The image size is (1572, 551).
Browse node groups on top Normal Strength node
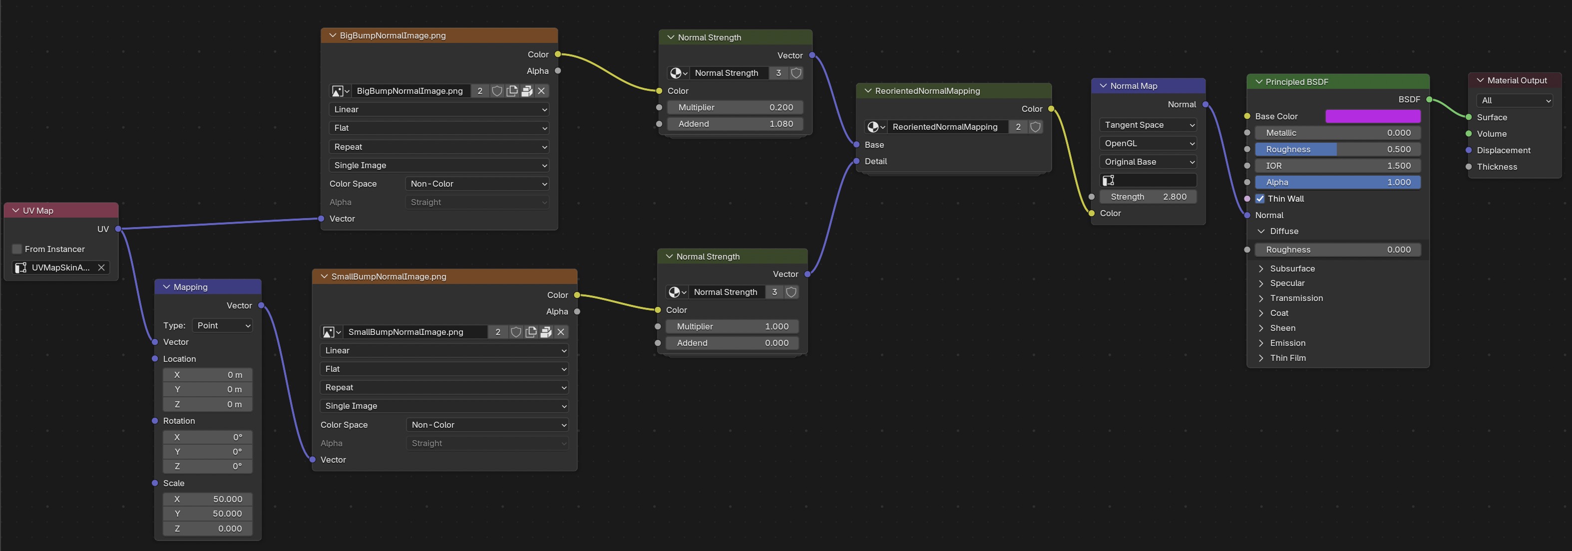click(x=678, y=73)
